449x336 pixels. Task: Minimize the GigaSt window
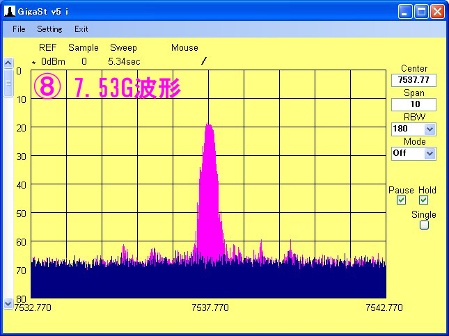point(405,12)
